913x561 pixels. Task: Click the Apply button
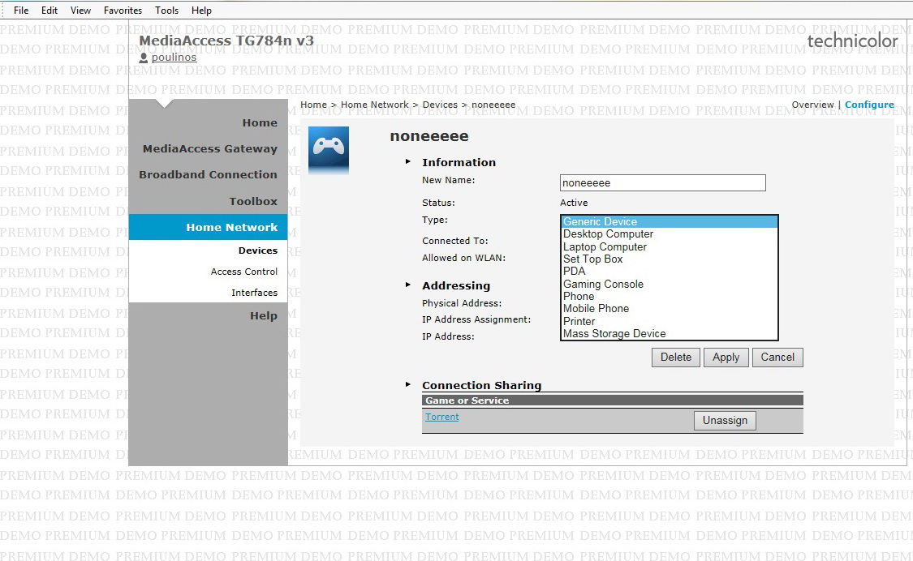(726, 358)
